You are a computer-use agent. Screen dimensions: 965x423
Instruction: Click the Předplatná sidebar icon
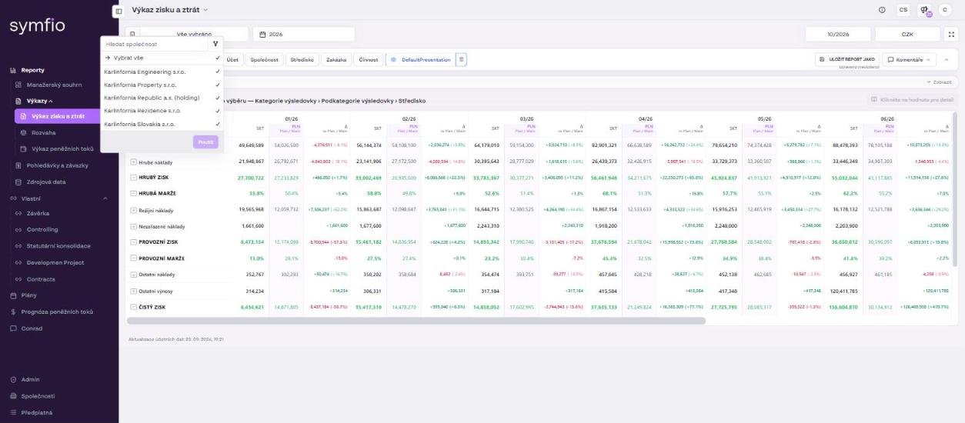[x=14, y=412]
